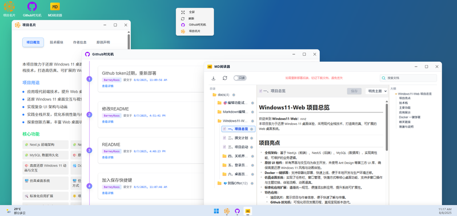Screen dimensions: 457x216
Task: Click the 保存 button in MD阅读器
Action: click(x=354, y=91)
